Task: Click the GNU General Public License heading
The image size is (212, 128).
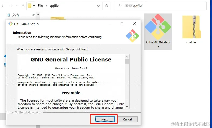Action: (71, 59)
